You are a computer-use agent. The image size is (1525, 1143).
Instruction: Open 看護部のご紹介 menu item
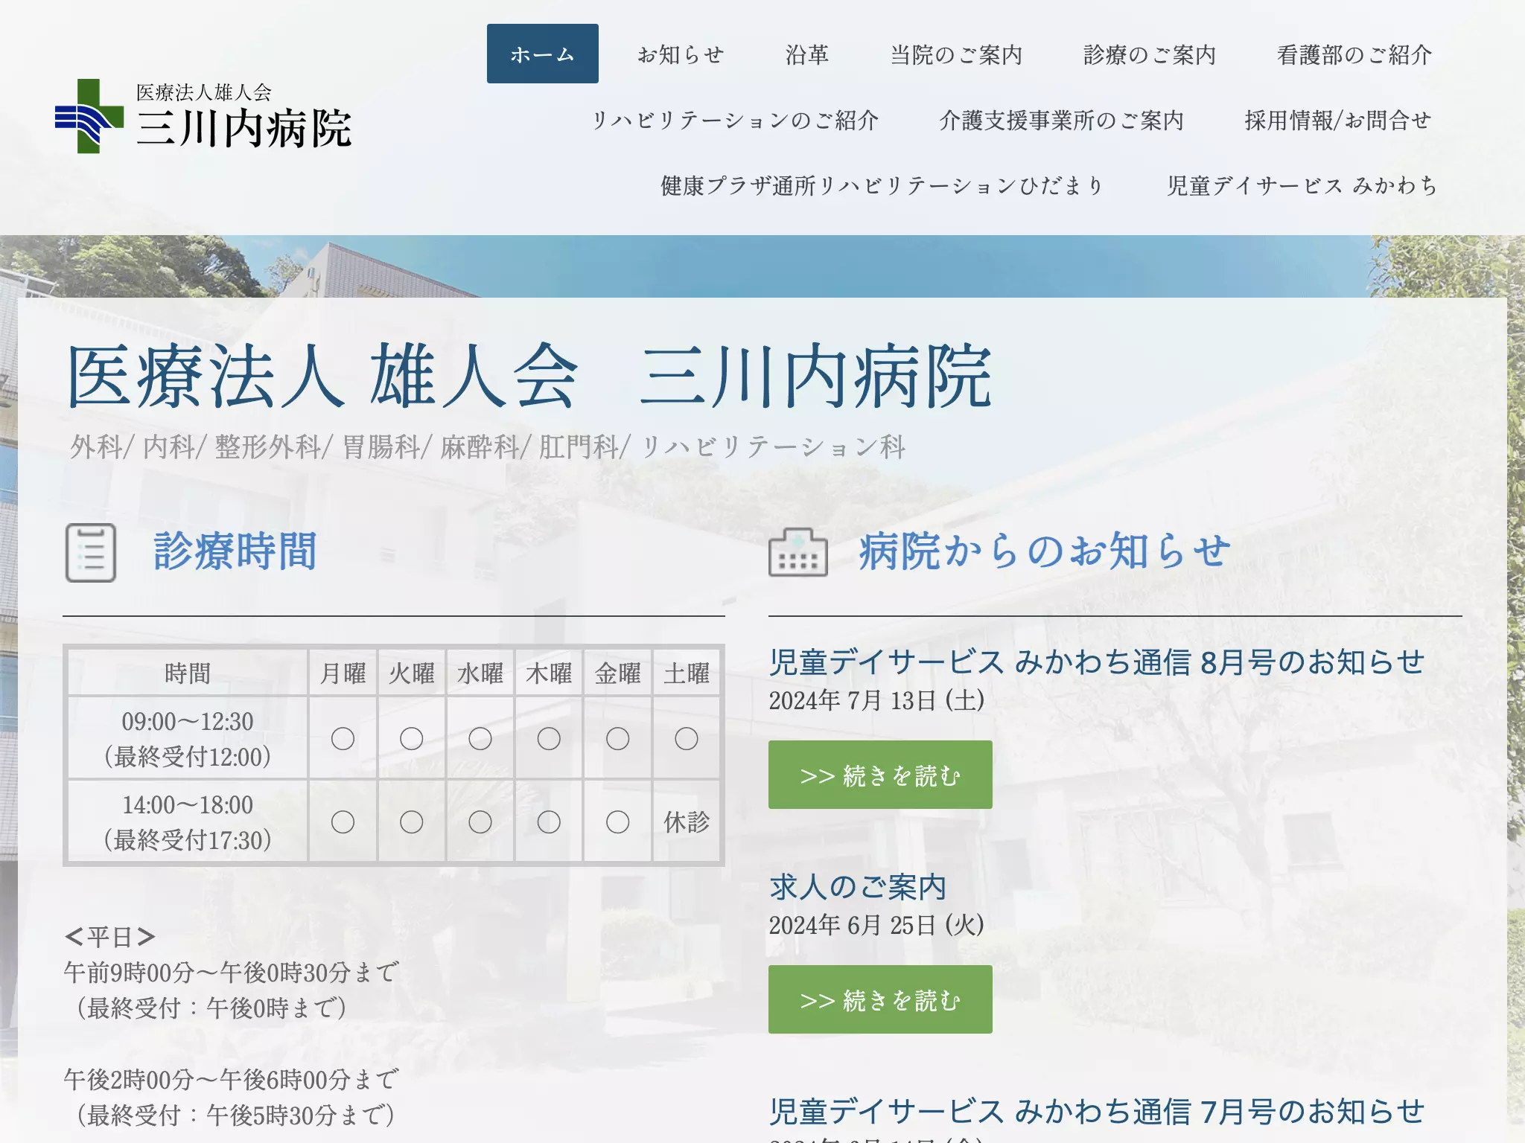click(x=1354, y=54)
